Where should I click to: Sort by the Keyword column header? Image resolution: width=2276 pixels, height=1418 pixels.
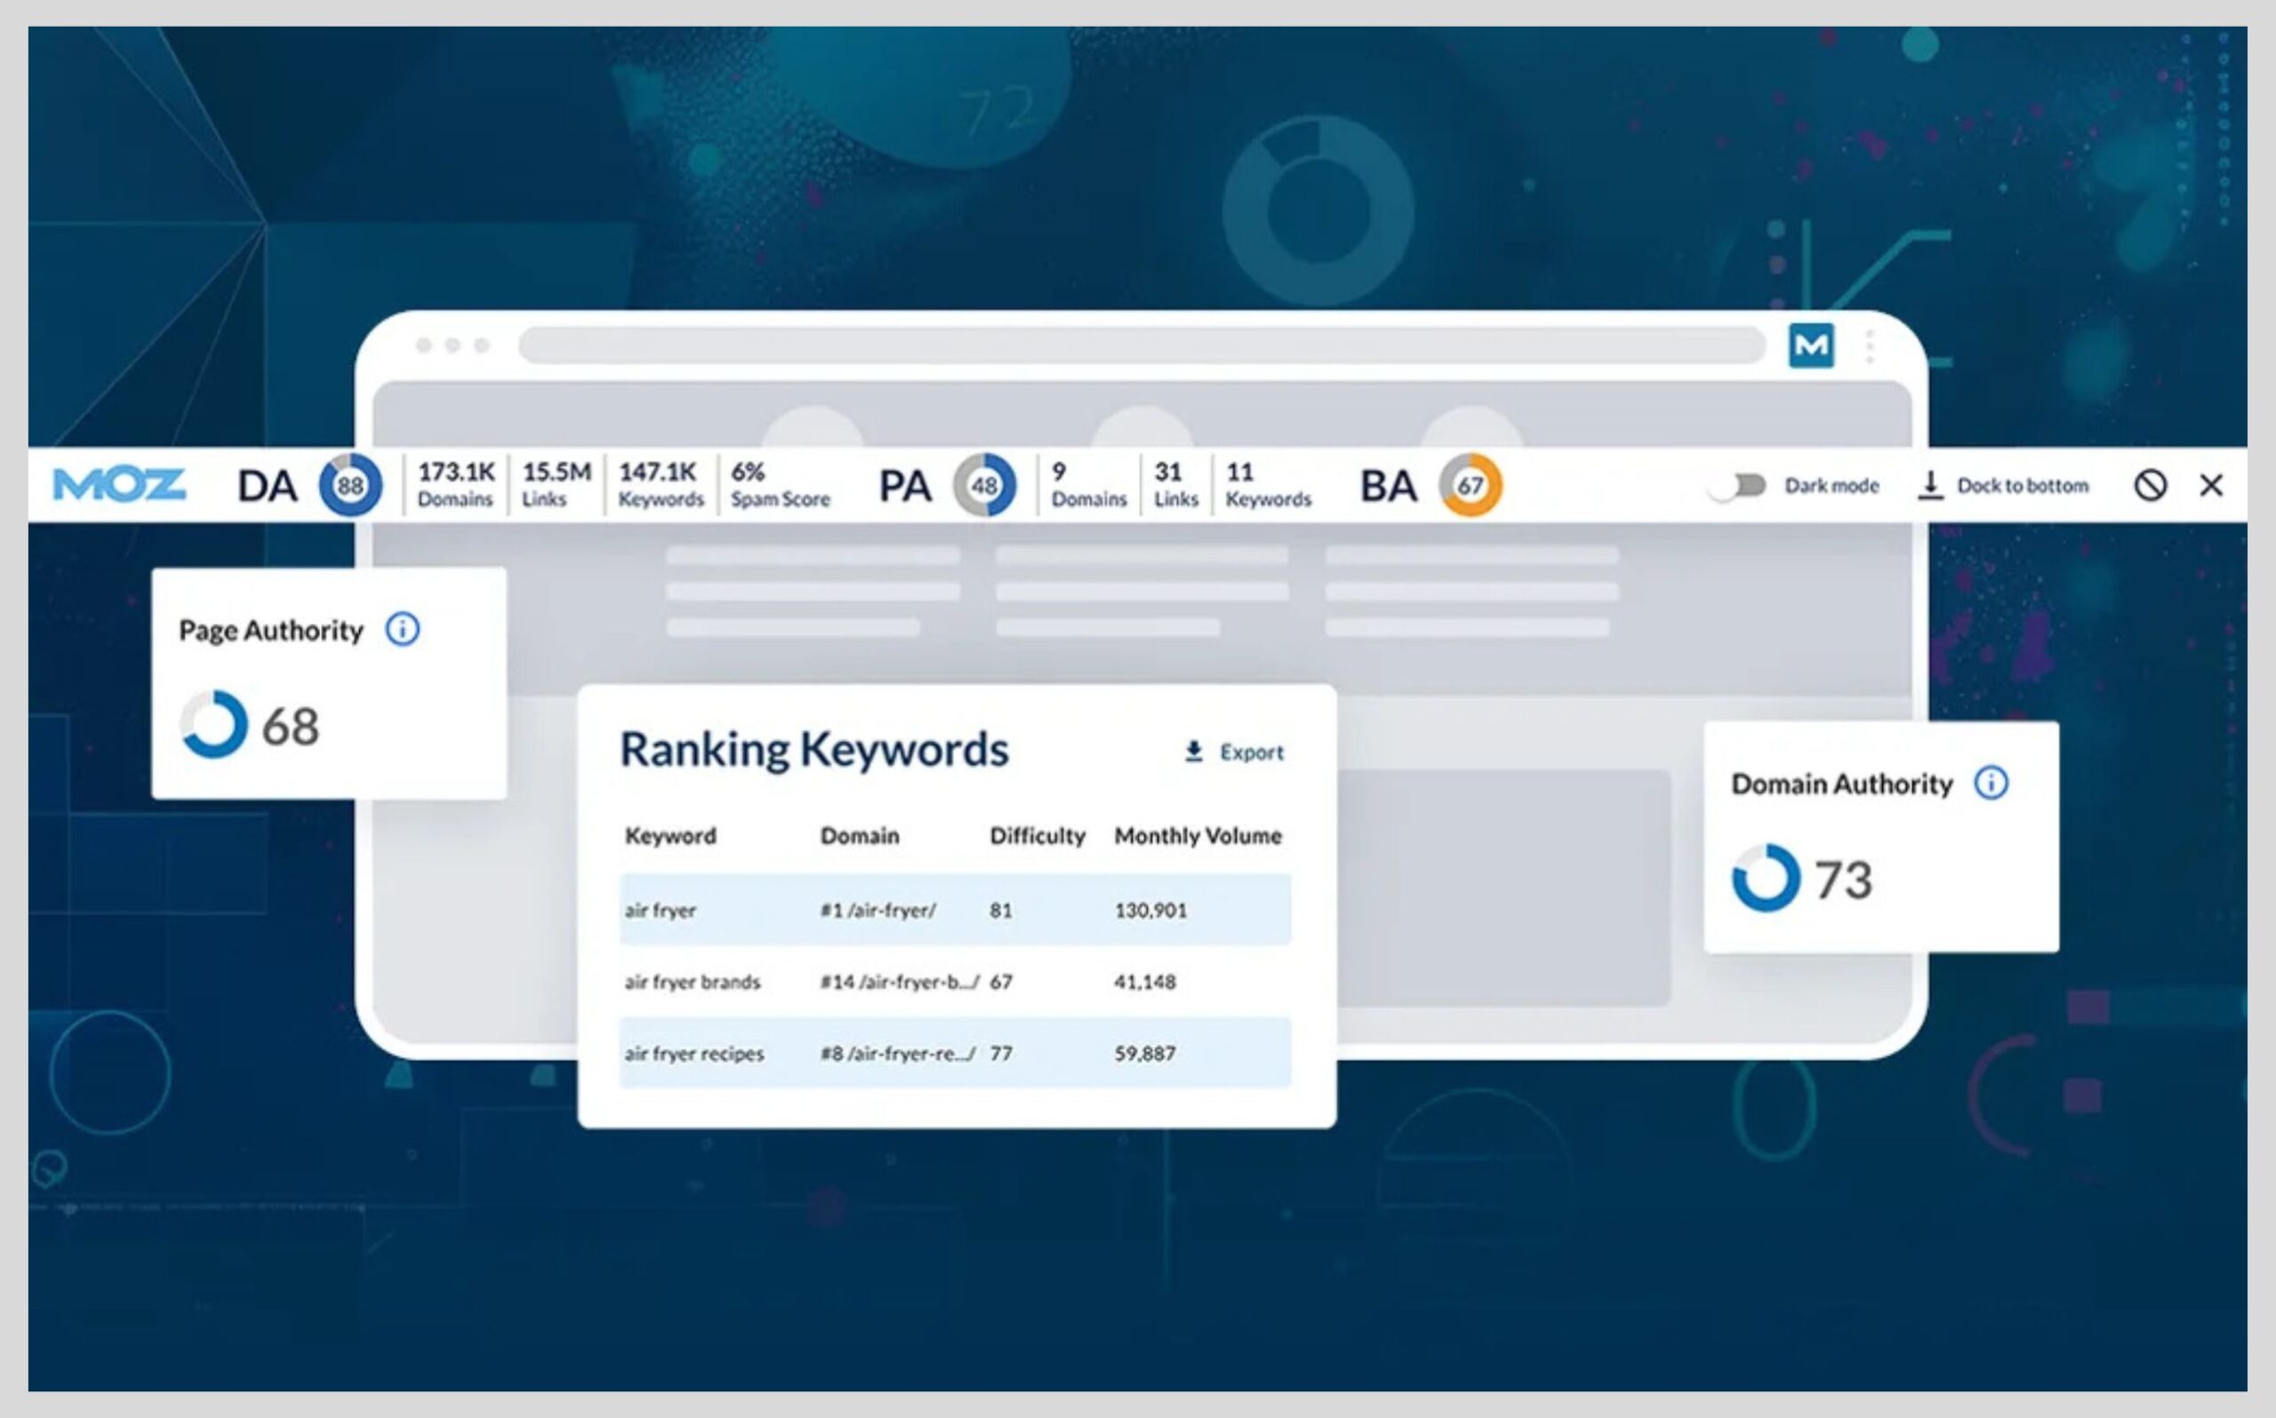[669, 835]
